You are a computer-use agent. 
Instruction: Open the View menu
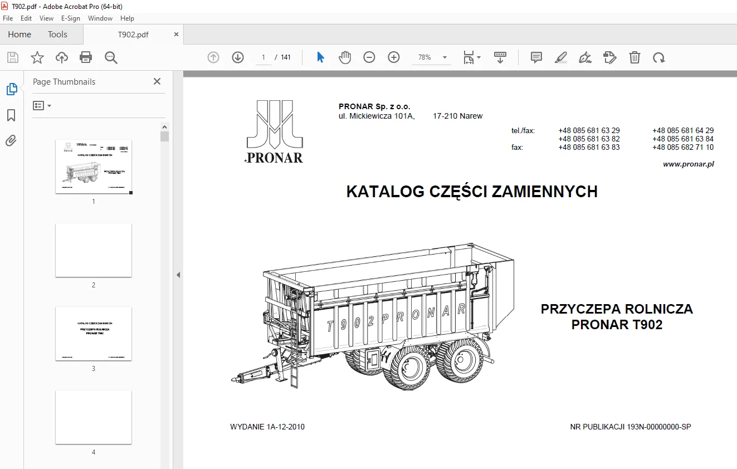tap(47, 18)
